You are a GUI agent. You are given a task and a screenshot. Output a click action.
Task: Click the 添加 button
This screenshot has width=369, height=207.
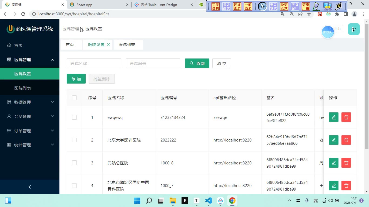tap(76, 79)
